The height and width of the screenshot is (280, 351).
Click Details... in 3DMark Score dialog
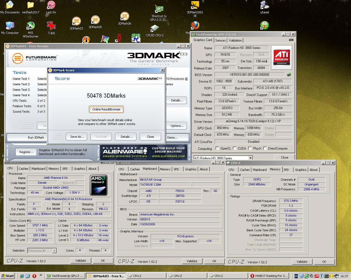[126, 137]
